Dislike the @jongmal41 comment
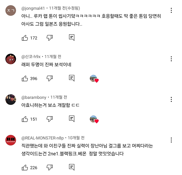 click(x=50, y=38)
